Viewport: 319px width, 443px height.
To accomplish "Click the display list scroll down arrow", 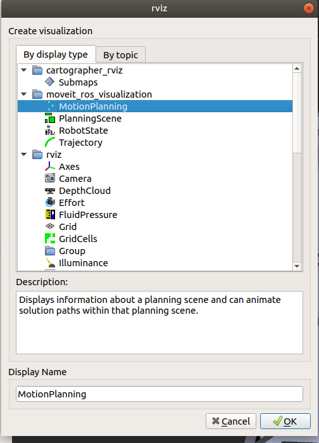I will pyautogui.click(x=297, y=266).
